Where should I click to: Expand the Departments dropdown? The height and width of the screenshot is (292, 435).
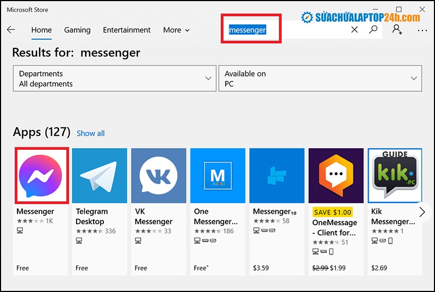(114, 79)
